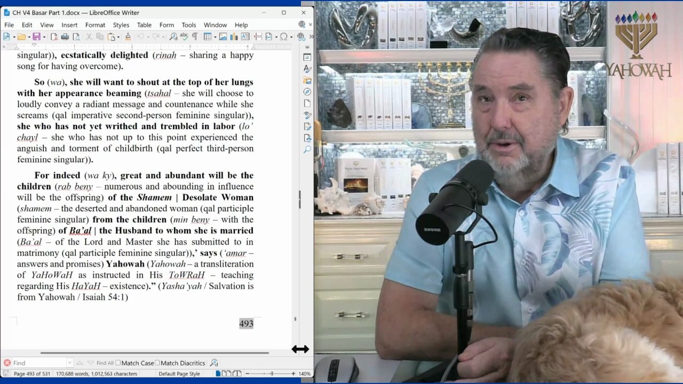Toggle Print Preview icon

coord(76,36)
